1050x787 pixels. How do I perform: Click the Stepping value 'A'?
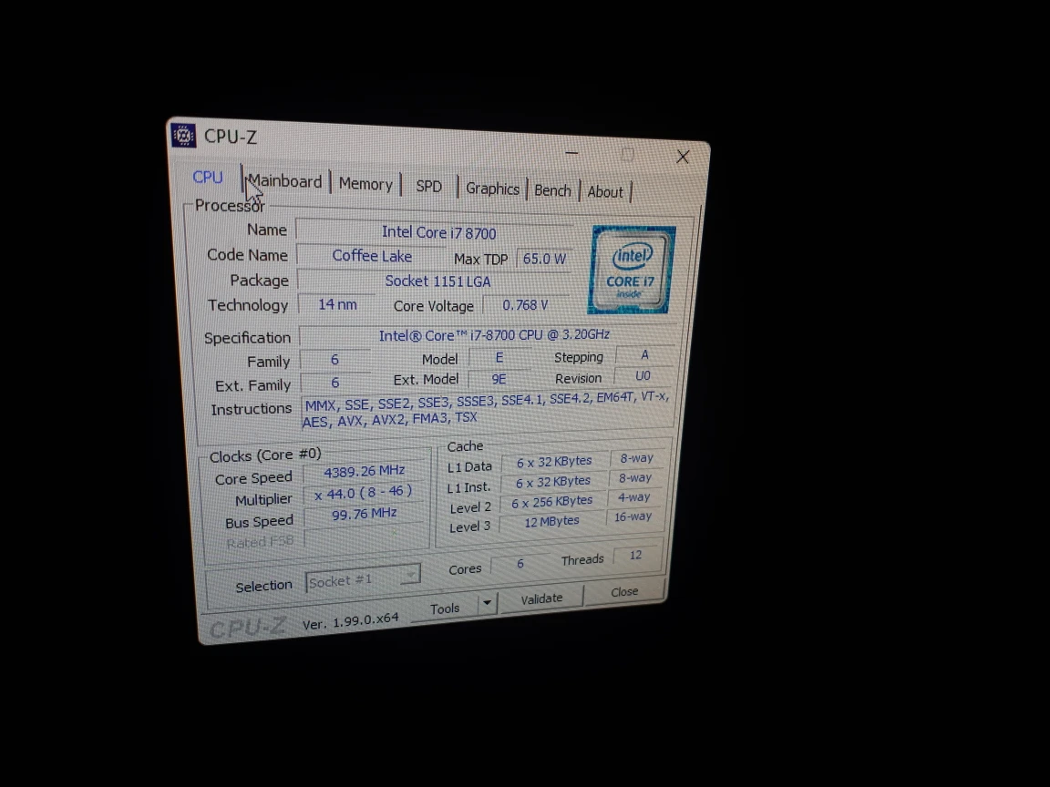[644, 354]
